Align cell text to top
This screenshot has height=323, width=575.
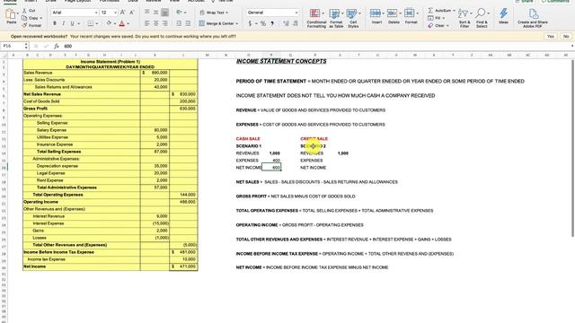(147, 13)
